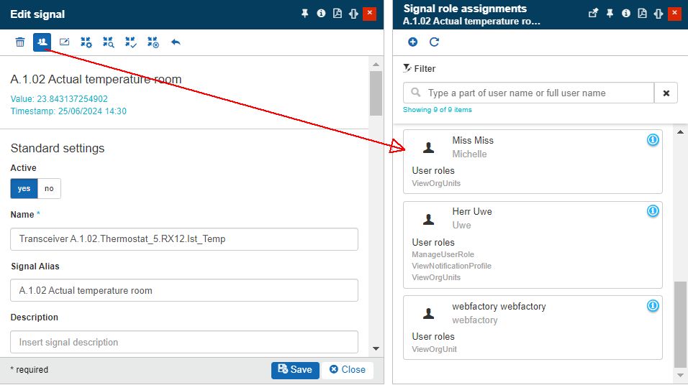Click scroll down arrow in Edit signal panel
688x385 pixels.
pos(376,348)
